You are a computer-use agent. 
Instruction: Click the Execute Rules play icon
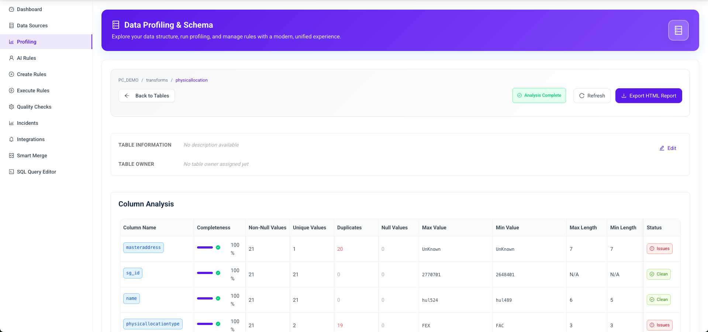[11, 90]
